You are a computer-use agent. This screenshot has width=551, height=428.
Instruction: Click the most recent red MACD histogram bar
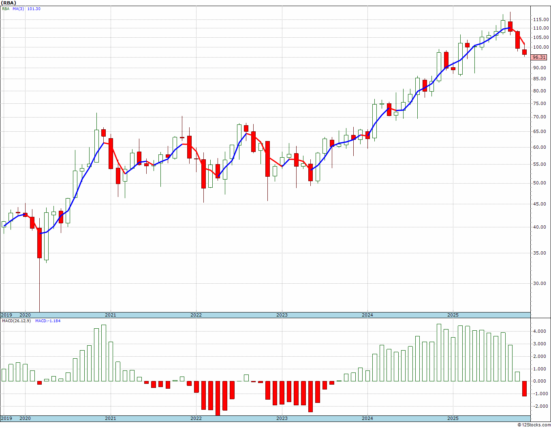[x=524, y=389]
